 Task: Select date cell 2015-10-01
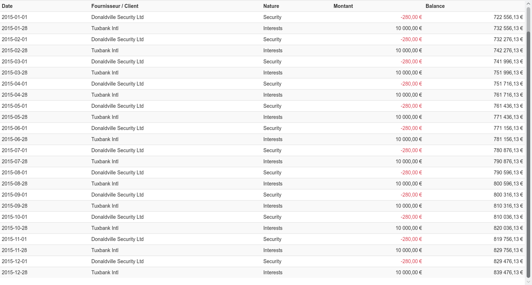tap(14, 217)
